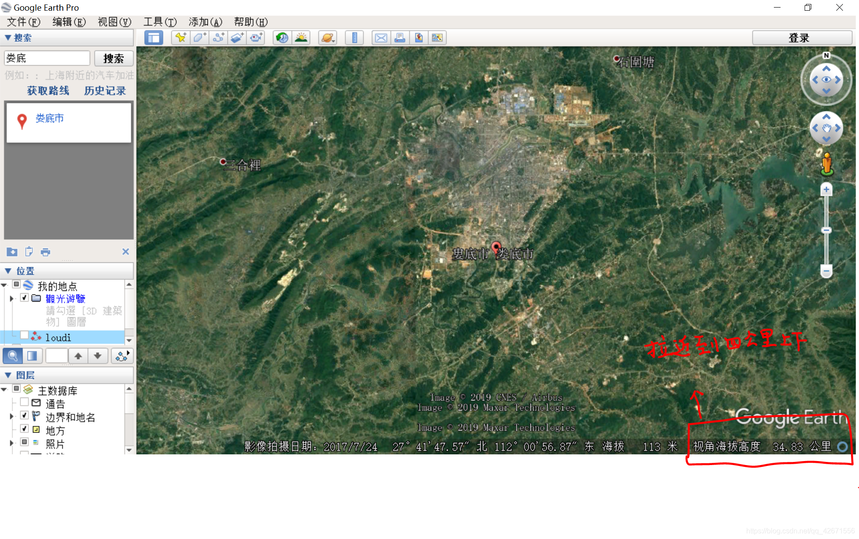Click the Add Placemark pushpin icon
This screenshot has width=859, height=539.
coord(181,38)
